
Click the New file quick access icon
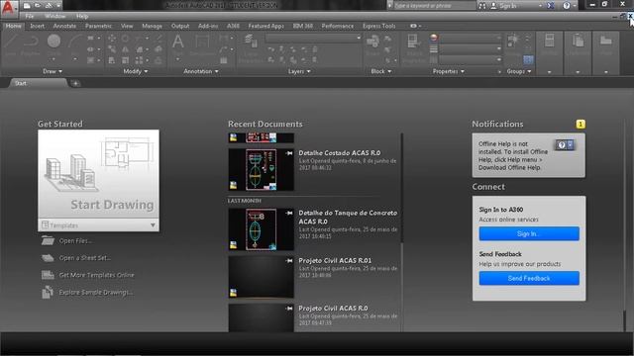27,6
